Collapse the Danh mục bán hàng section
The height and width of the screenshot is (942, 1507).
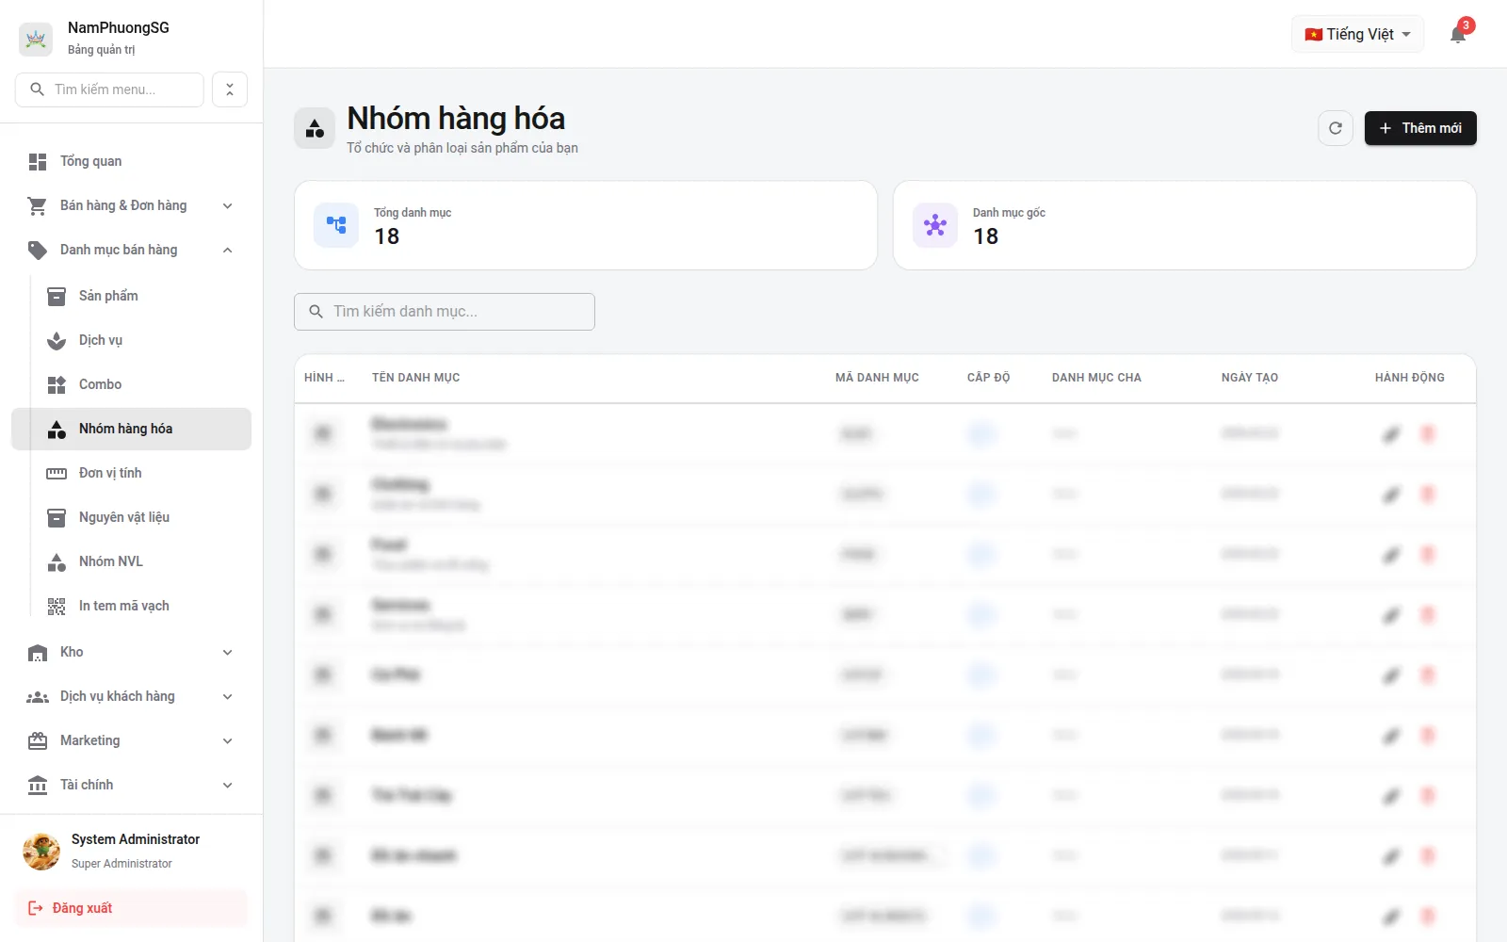tap(131, 250)
